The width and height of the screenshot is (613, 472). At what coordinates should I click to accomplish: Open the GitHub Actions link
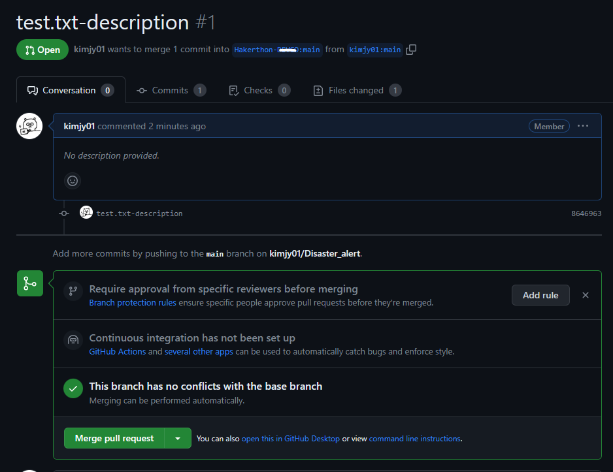[117, 351]
